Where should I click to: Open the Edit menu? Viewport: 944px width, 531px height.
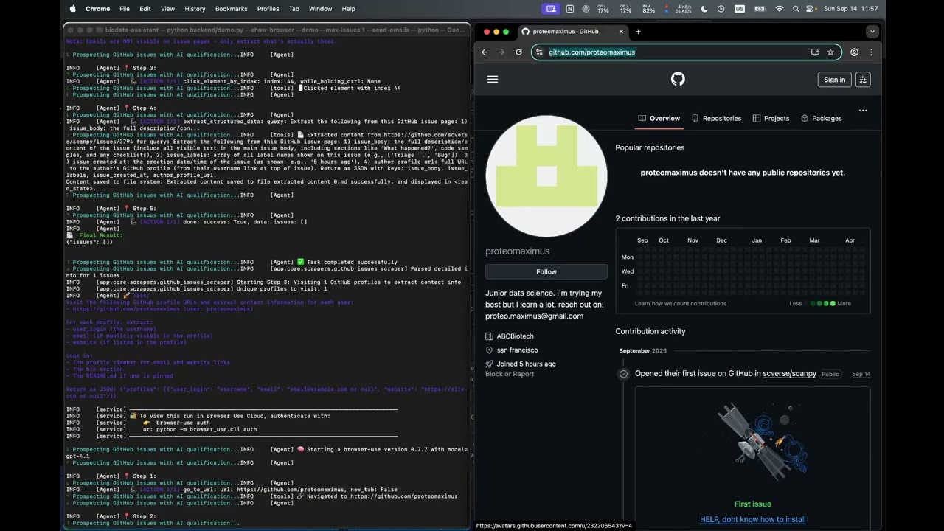(x=145, y=9)
